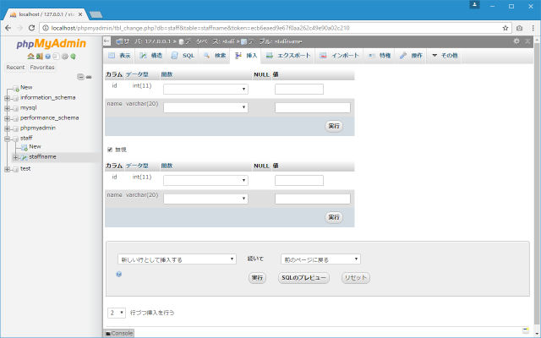
Task: Expand the mysql database node
Action: pos(8,108)
